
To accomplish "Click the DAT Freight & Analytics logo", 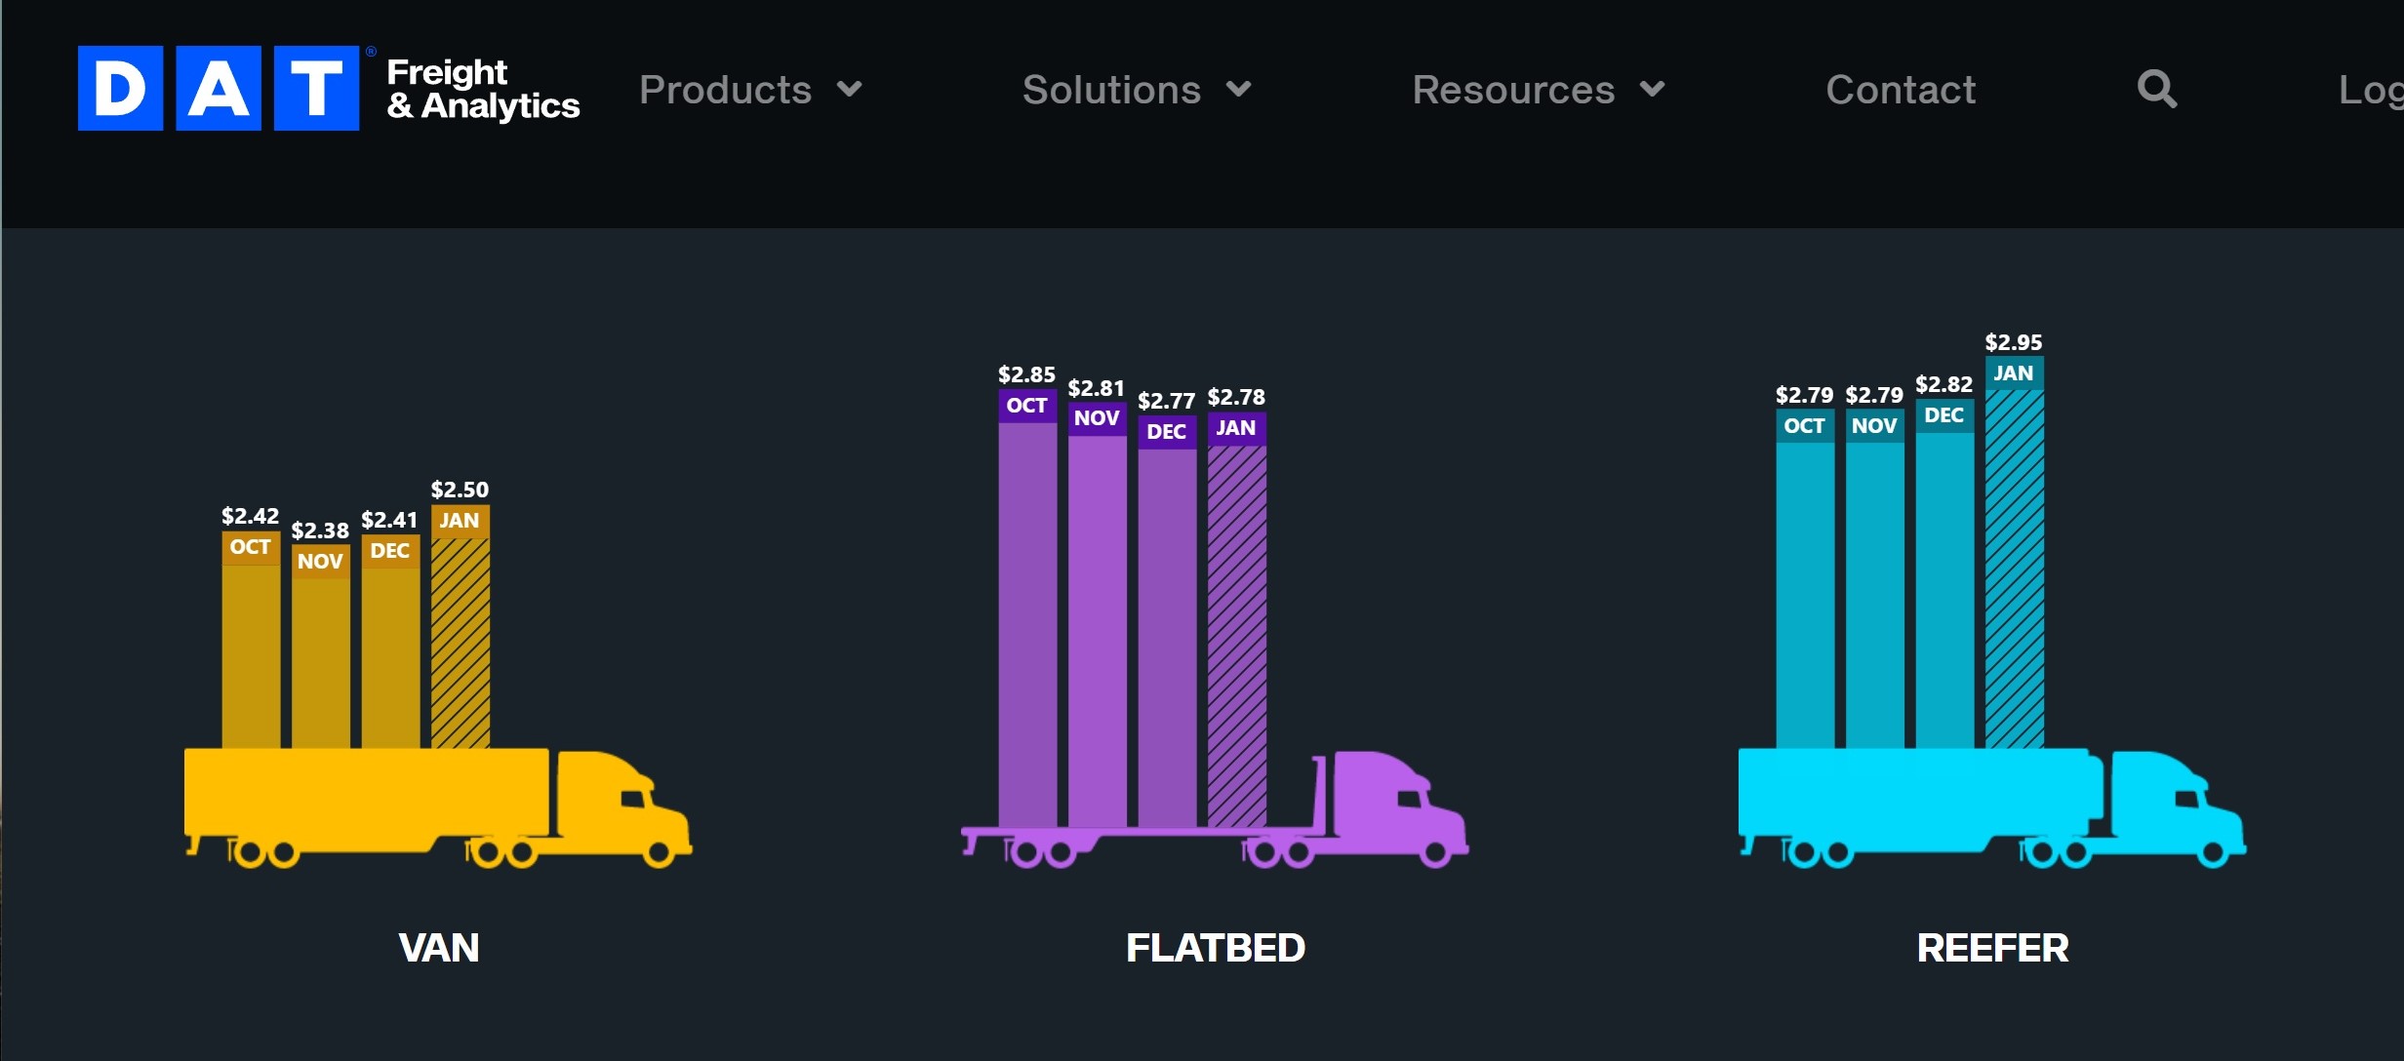I will pos(328,88).
